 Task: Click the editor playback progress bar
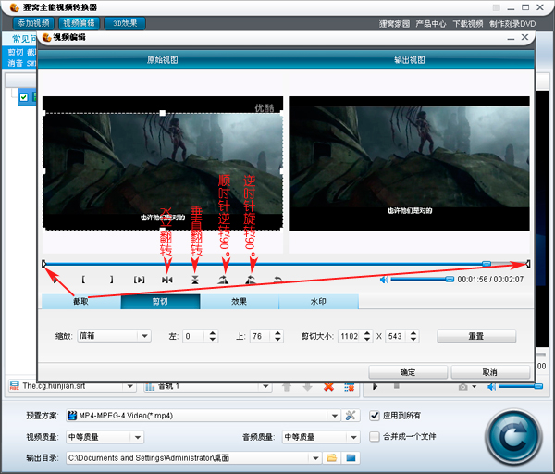[x=285, y=264]
